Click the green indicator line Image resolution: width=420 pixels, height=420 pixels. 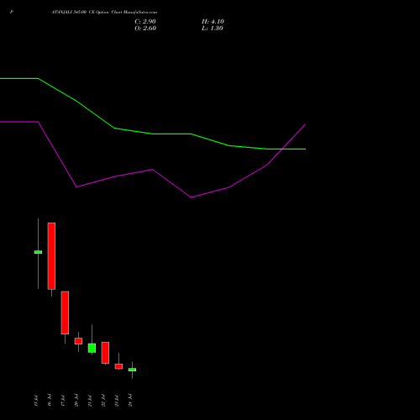coord(153,134)
